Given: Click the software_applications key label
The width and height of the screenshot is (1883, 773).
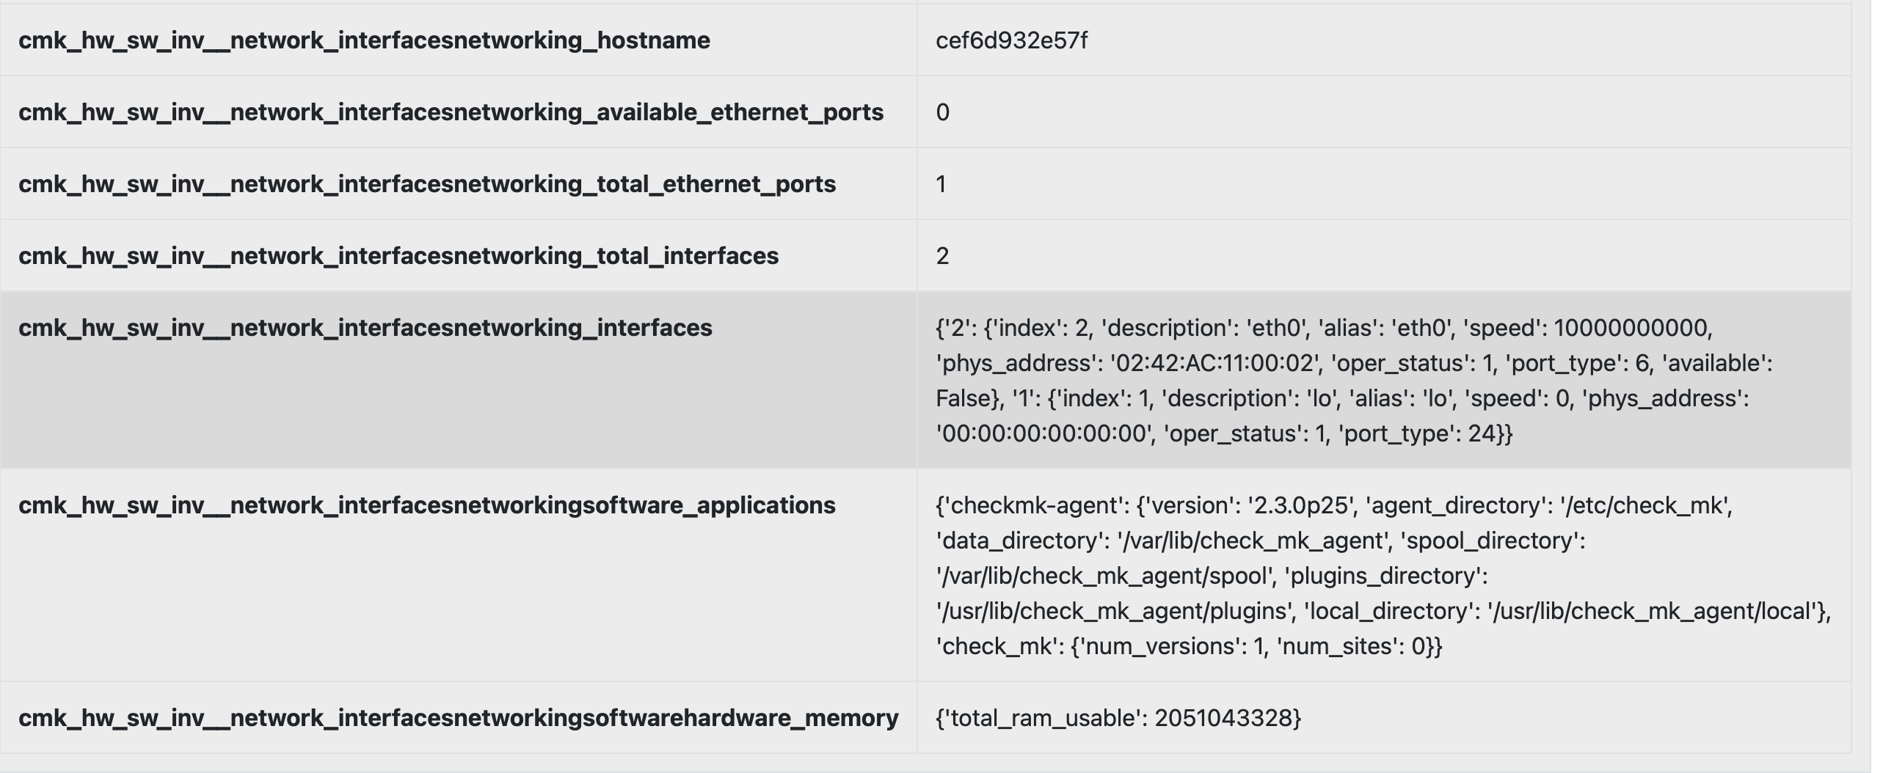Looking at the screenshot, I should pyautogui.click(x=427, y=505).
